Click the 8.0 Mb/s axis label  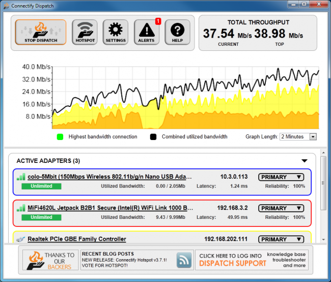[x=38, y=117]
